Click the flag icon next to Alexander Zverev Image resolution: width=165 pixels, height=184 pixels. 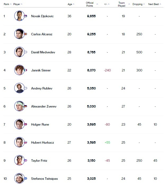coord(25,106)
